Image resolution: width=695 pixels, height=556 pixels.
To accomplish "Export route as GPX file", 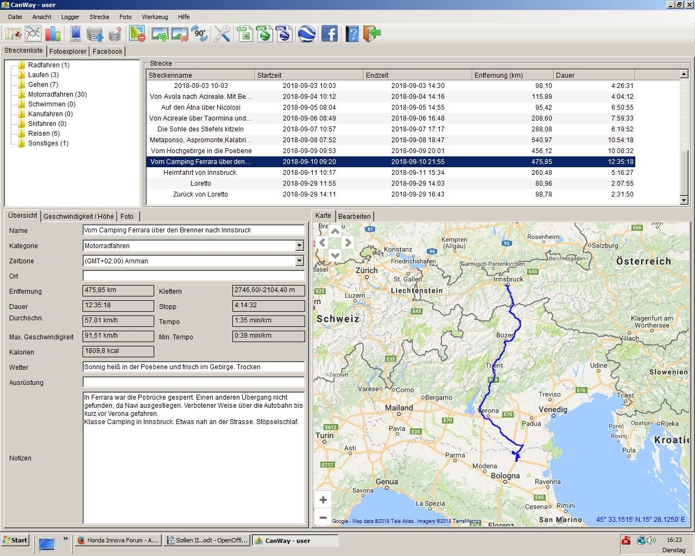I will (x=264, y=34).
